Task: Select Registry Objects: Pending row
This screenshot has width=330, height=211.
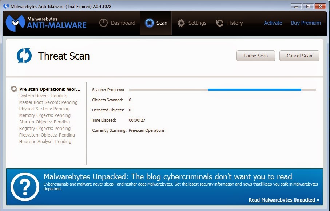Action: coord(45,128)
